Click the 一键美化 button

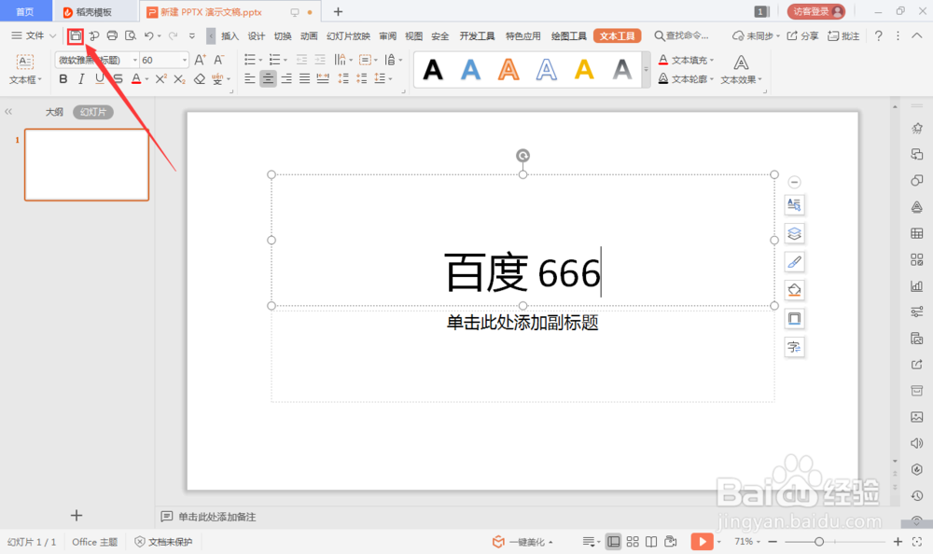point(522,542)
